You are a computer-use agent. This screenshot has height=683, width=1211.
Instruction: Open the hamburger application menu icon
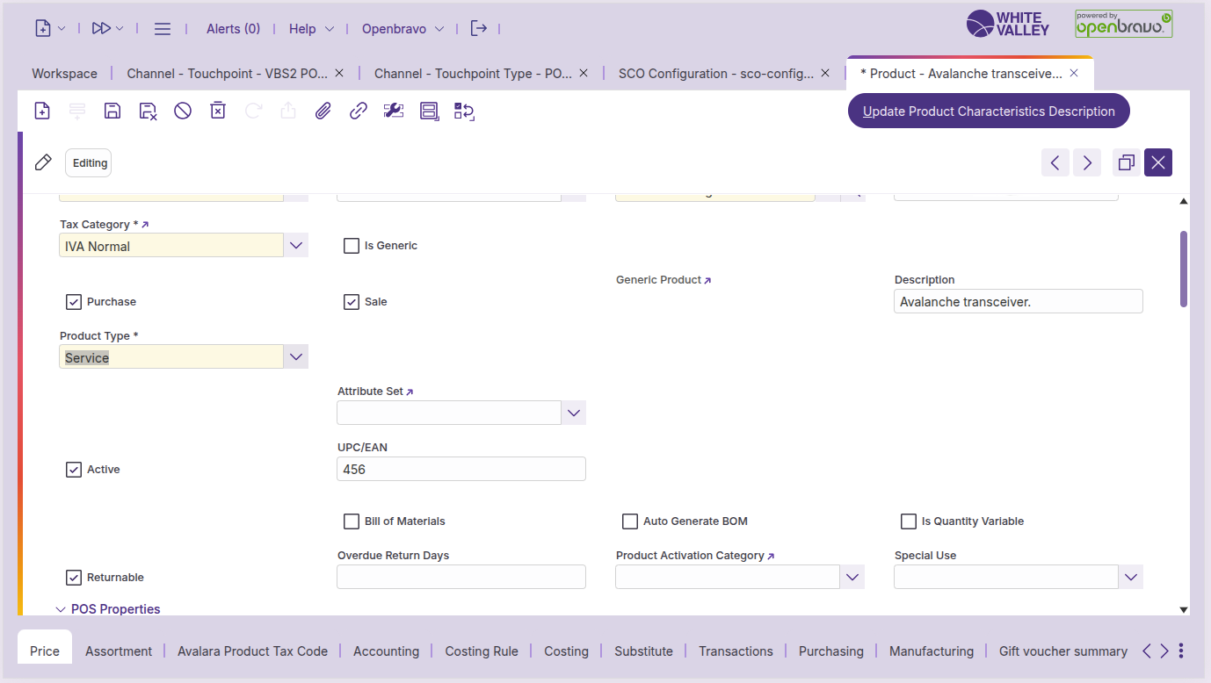(x=163, y=28)
